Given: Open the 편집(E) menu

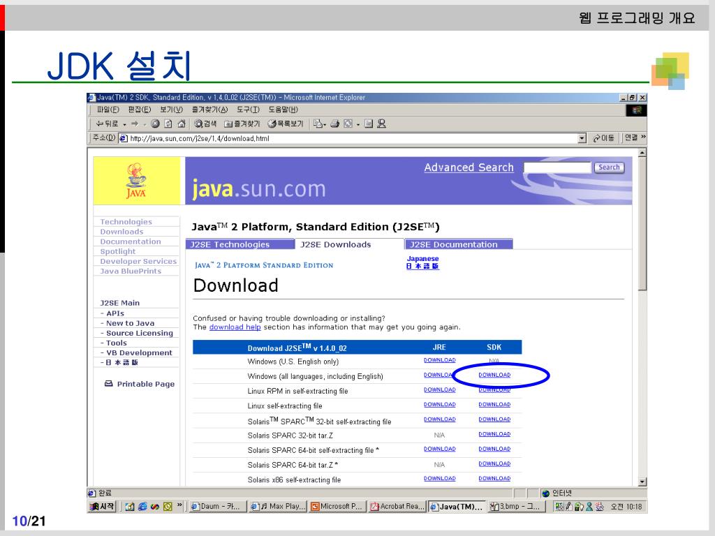Looking at the screenshot, I should coord(140,110).
